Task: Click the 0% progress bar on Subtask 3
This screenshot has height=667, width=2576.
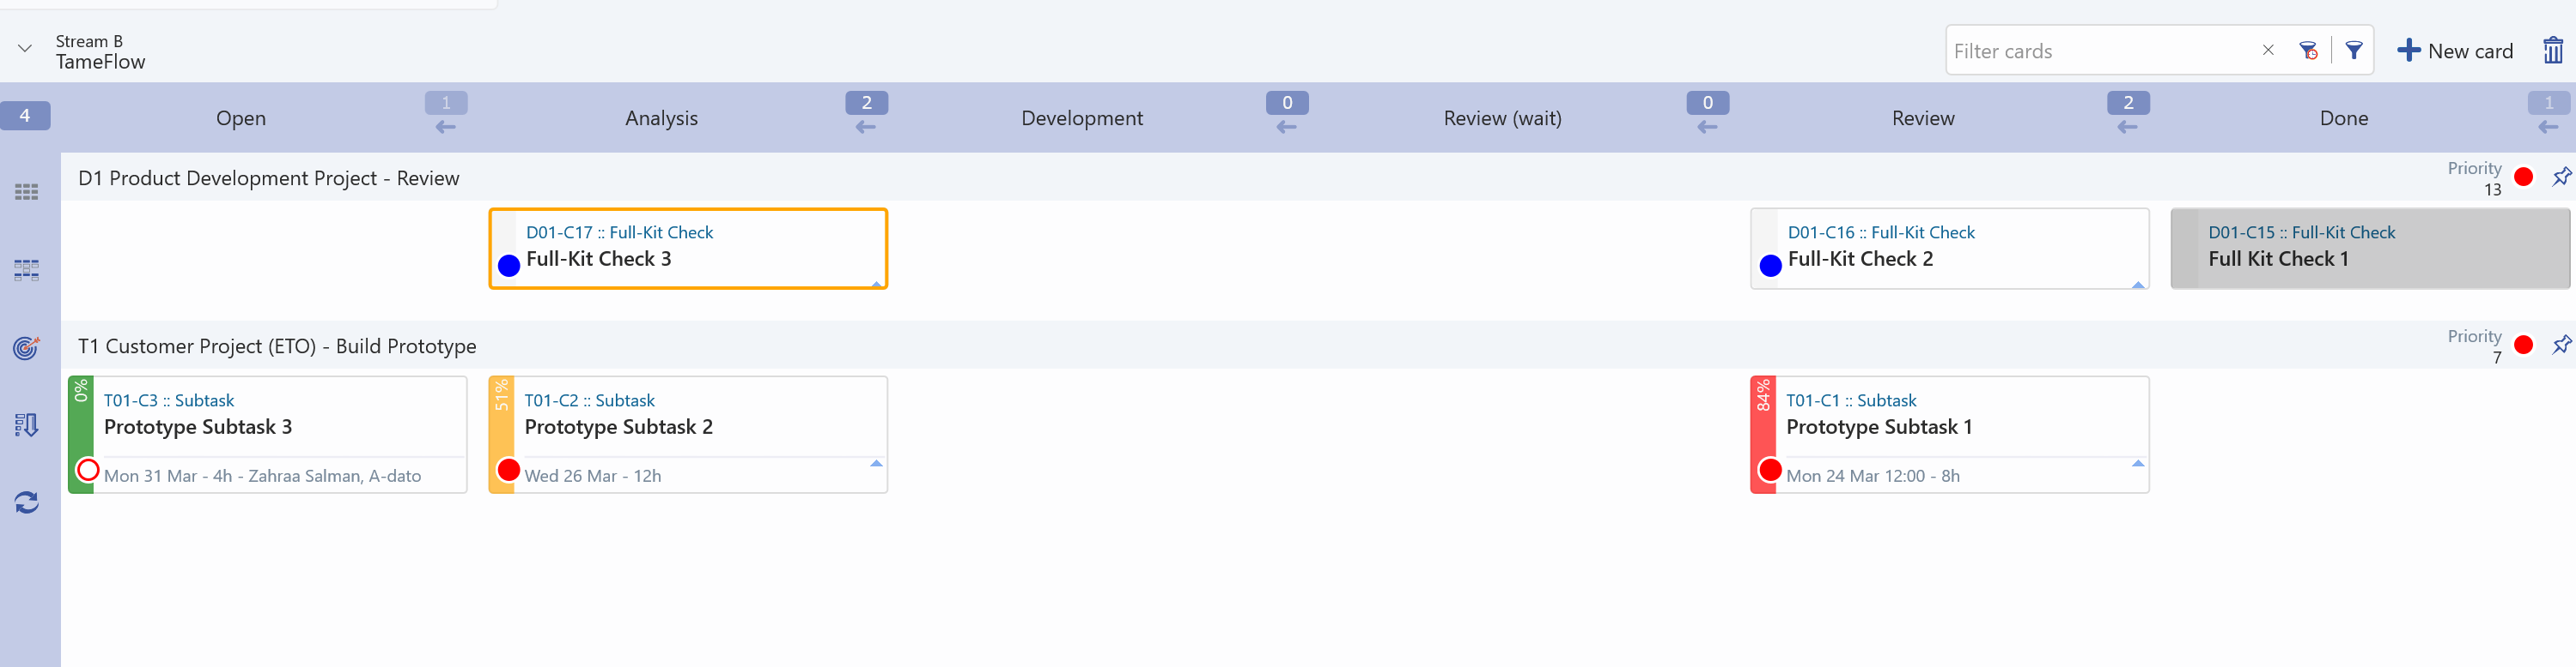Action: tap(81, 435)
